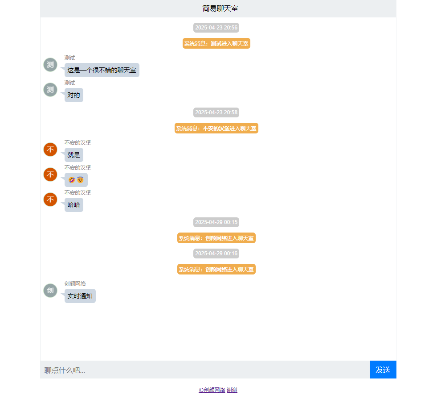Image resolution: width=445 pixels, height=395 pixels.
Task: Open the ©创颜网络 footer link
Action: click(212, 390)
